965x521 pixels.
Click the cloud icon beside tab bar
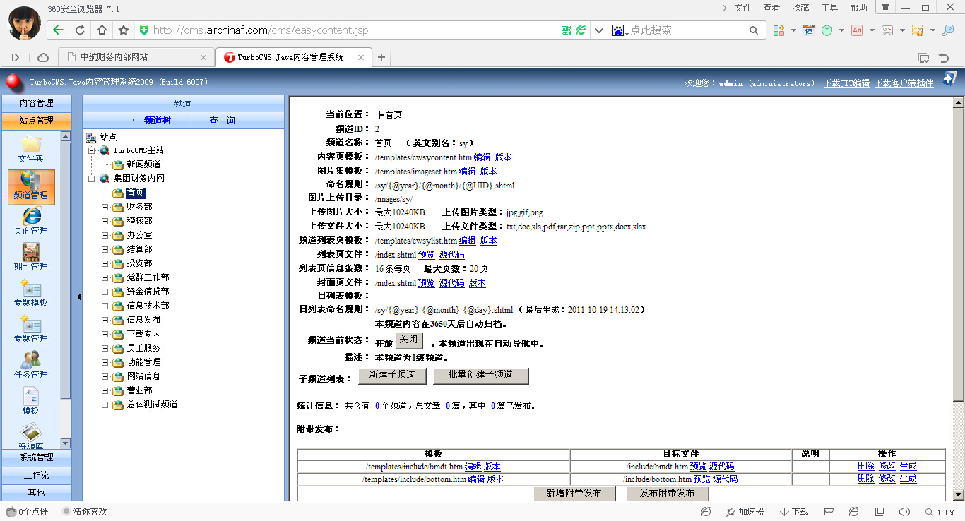click(x=43, y=57)
